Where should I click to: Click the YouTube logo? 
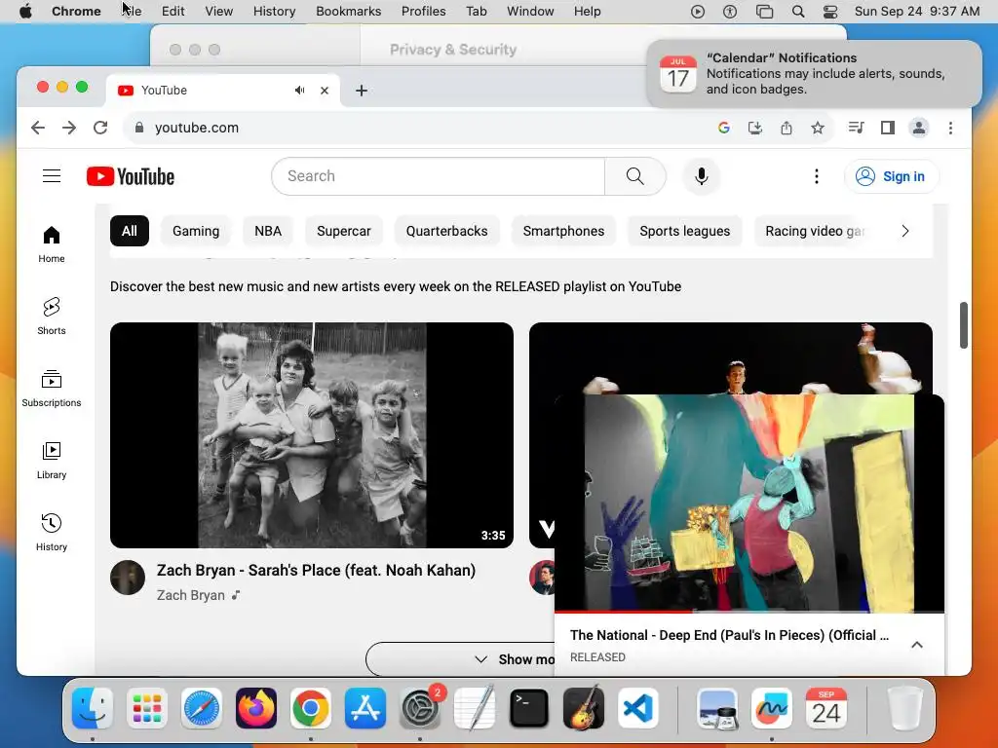tap(131, 176)
